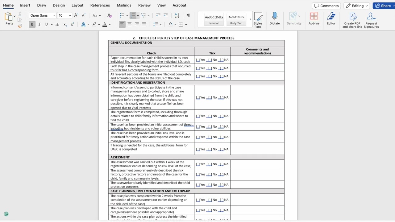Apply text effects with the blue A
Image resolution: width=395 pixels, height=222 pixels.
pyautogui.click(x=83, y=24)
